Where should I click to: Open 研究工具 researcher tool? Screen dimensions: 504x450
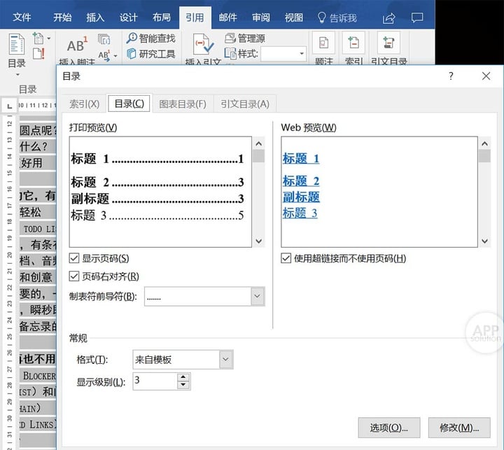(x=151, y=54)
